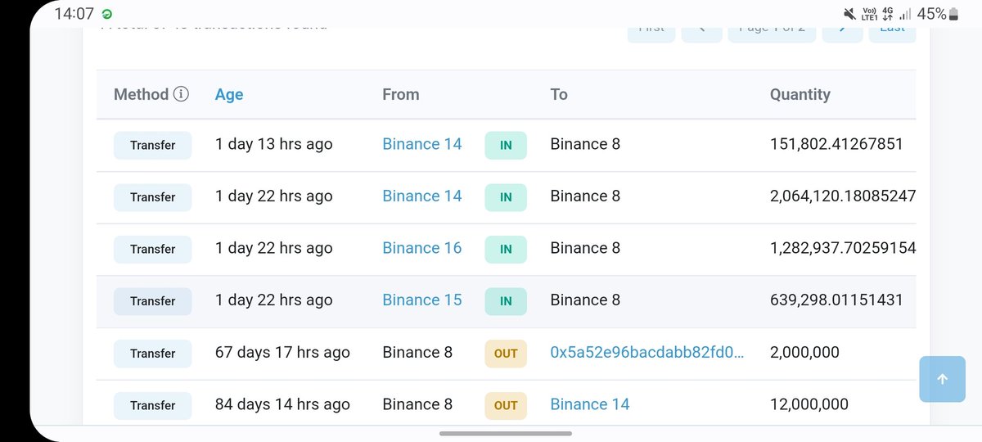Click the Transfer badge for 67 days ago
This screenshot has height=442, width=982.
(x=153, y=353)
